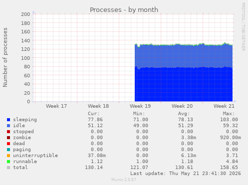This screenshot has height=185, width=248.
Task: Click runnable current value 1.12
Action: pyautogui.click(x=97, y=162)
